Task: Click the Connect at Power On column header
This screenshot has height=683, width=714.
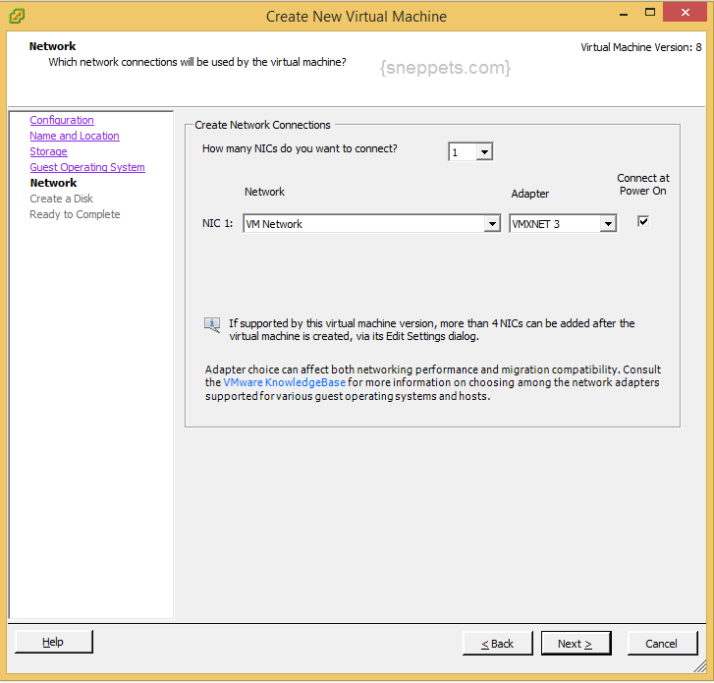Action: (643, 185)
